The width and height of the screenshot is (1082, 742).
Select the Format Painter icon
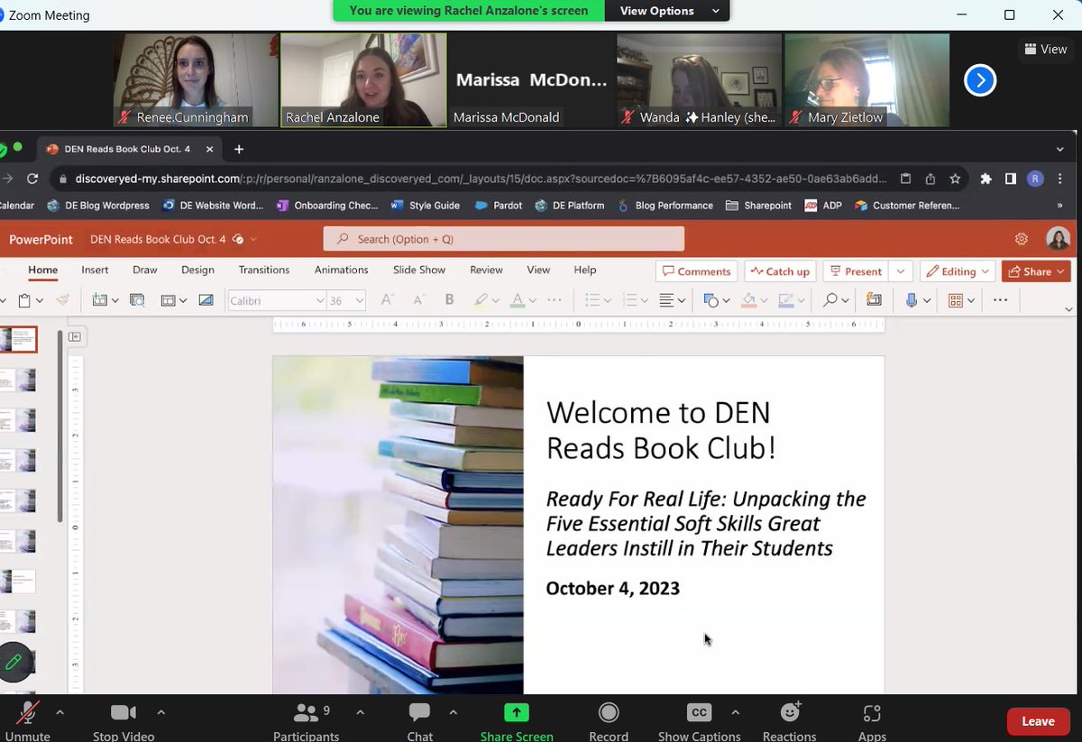[x=62, y=300]
